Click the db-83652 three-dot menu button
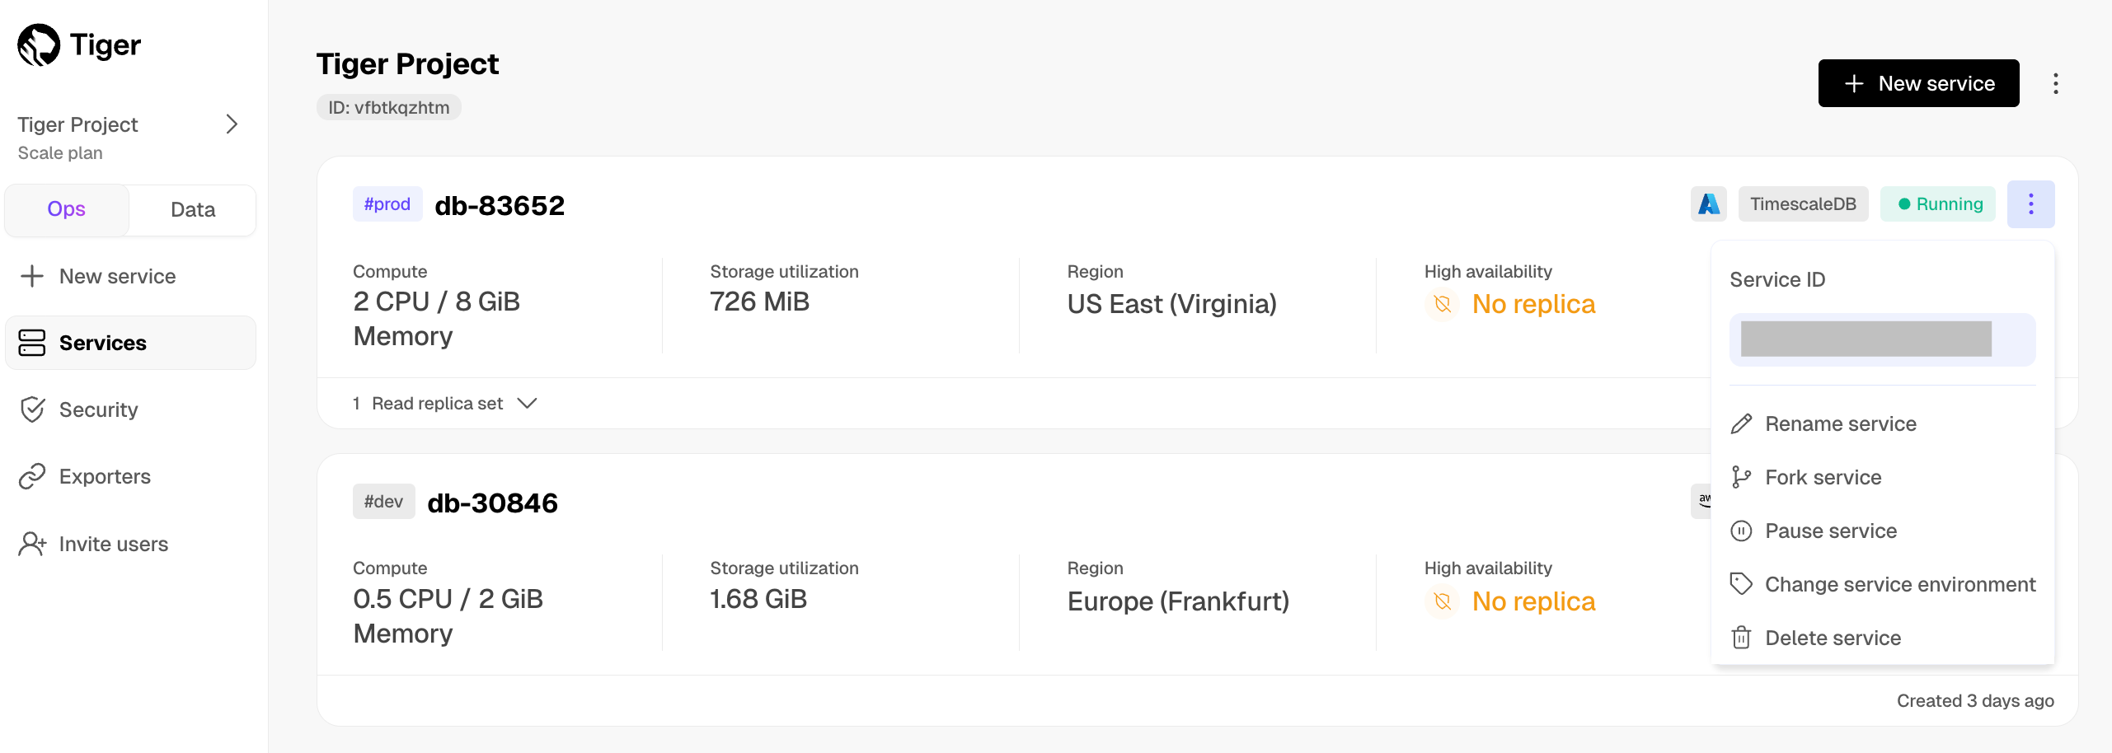2112x753 pixels. tap(2030, 204)
